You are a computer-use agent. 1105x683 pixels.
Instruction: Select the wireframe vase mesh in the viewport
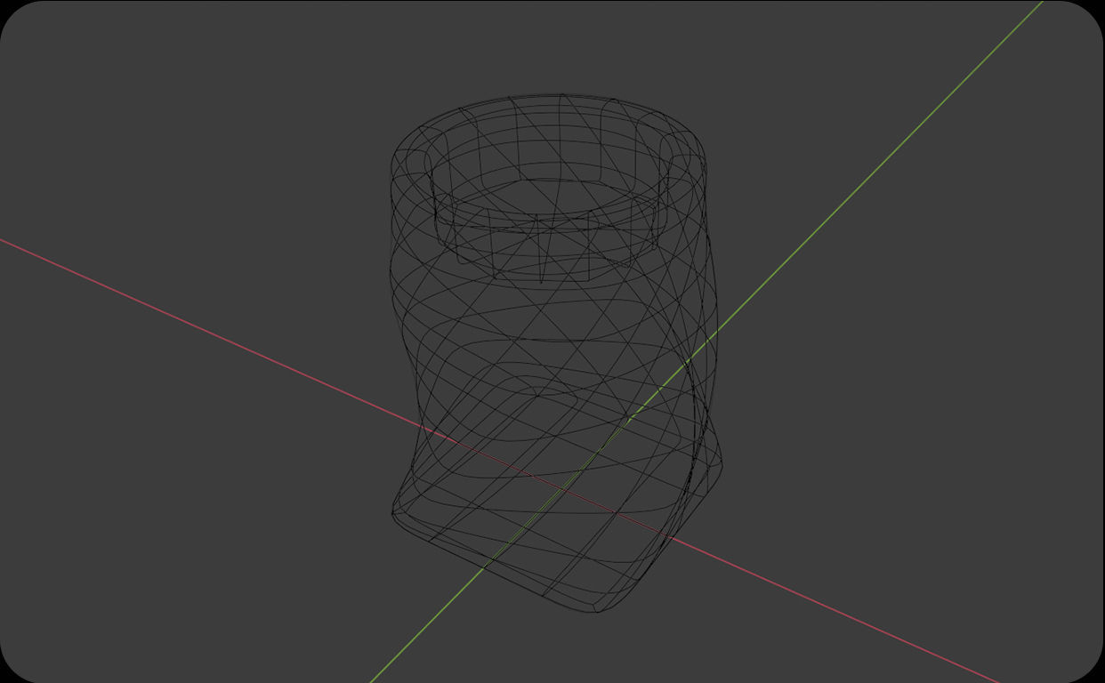pos(556,352)
